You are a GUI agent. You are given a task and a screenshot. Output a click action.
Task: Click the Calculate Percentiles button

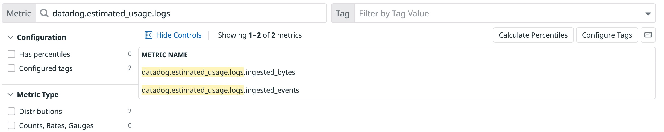point(533,35)
